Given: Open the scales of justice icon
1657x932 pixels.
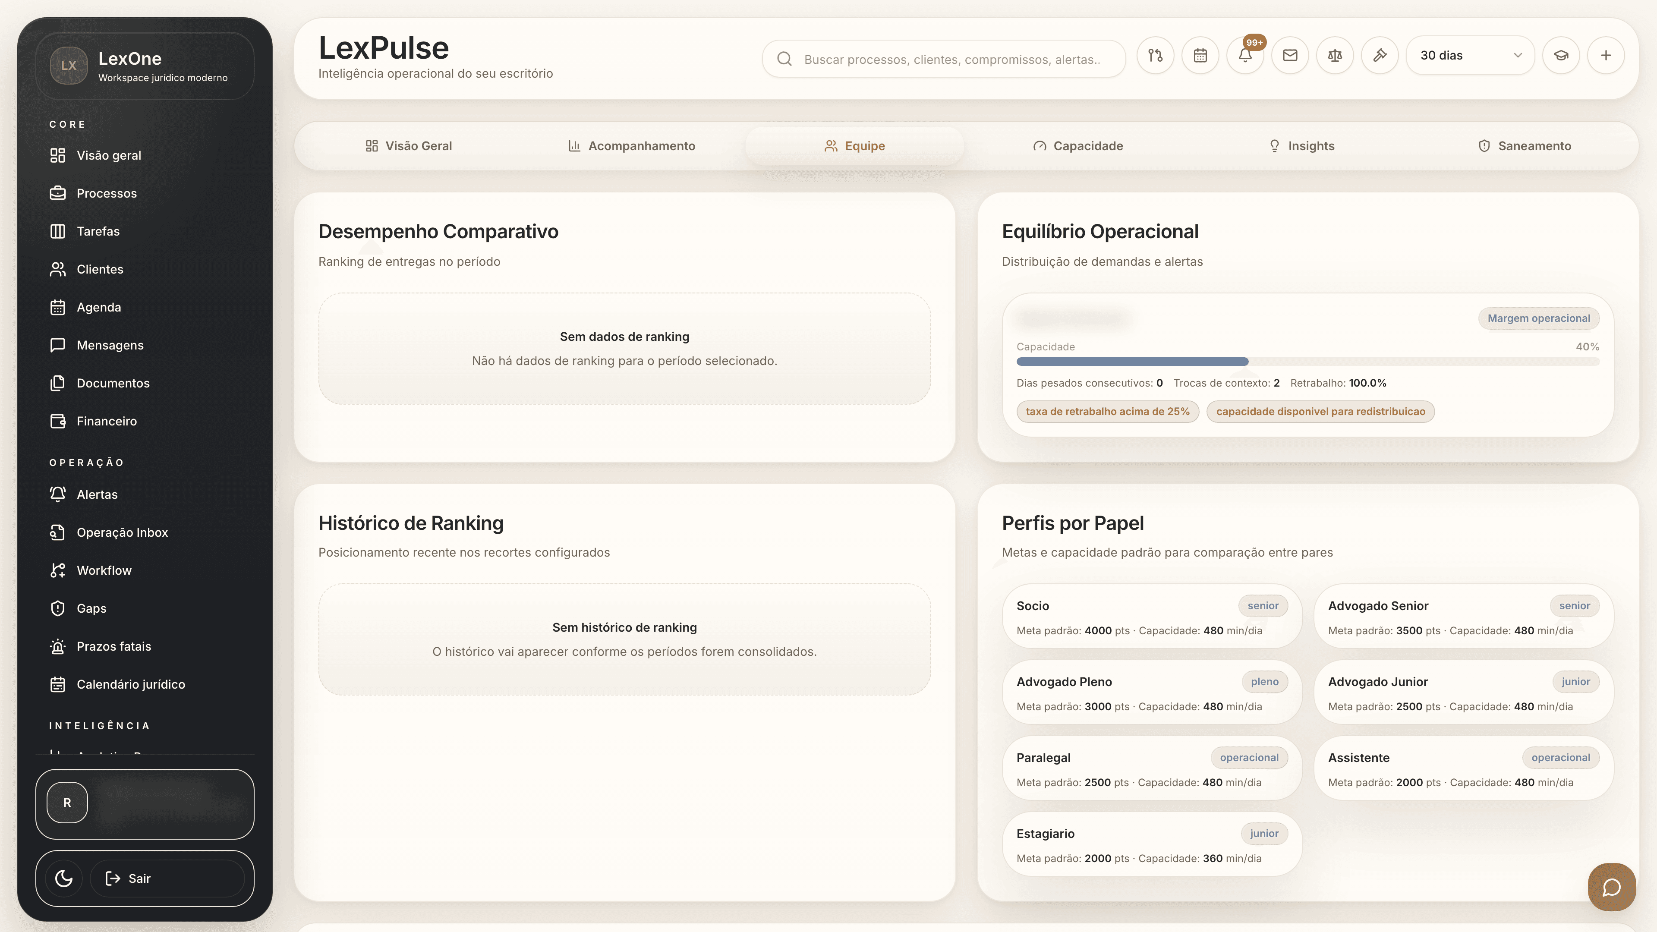Looking at the screenshot, I should click(1335, 56).
